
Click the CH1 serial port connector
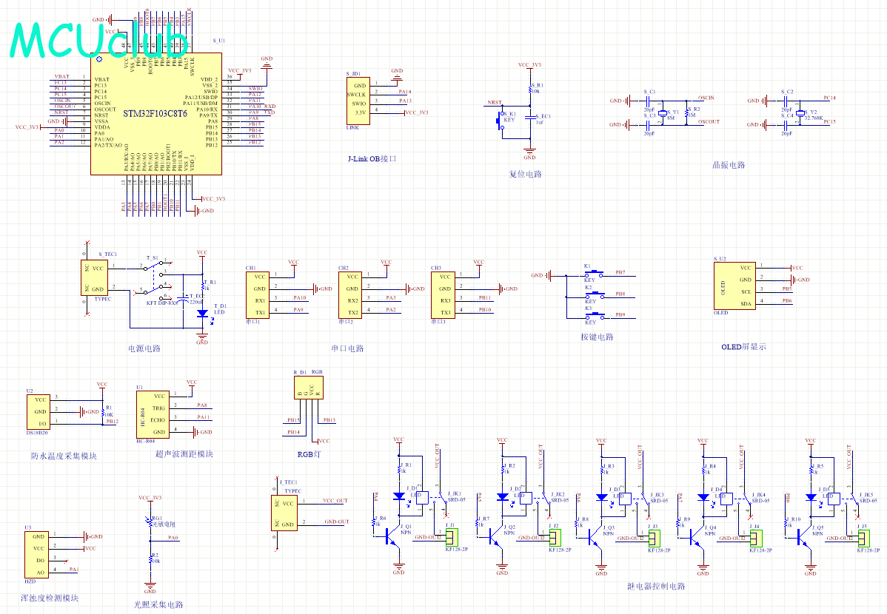(260, 294)
